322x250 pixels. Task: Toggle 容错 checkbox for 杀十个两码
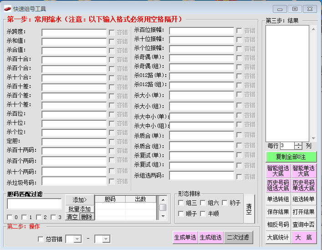coord(112,171)
